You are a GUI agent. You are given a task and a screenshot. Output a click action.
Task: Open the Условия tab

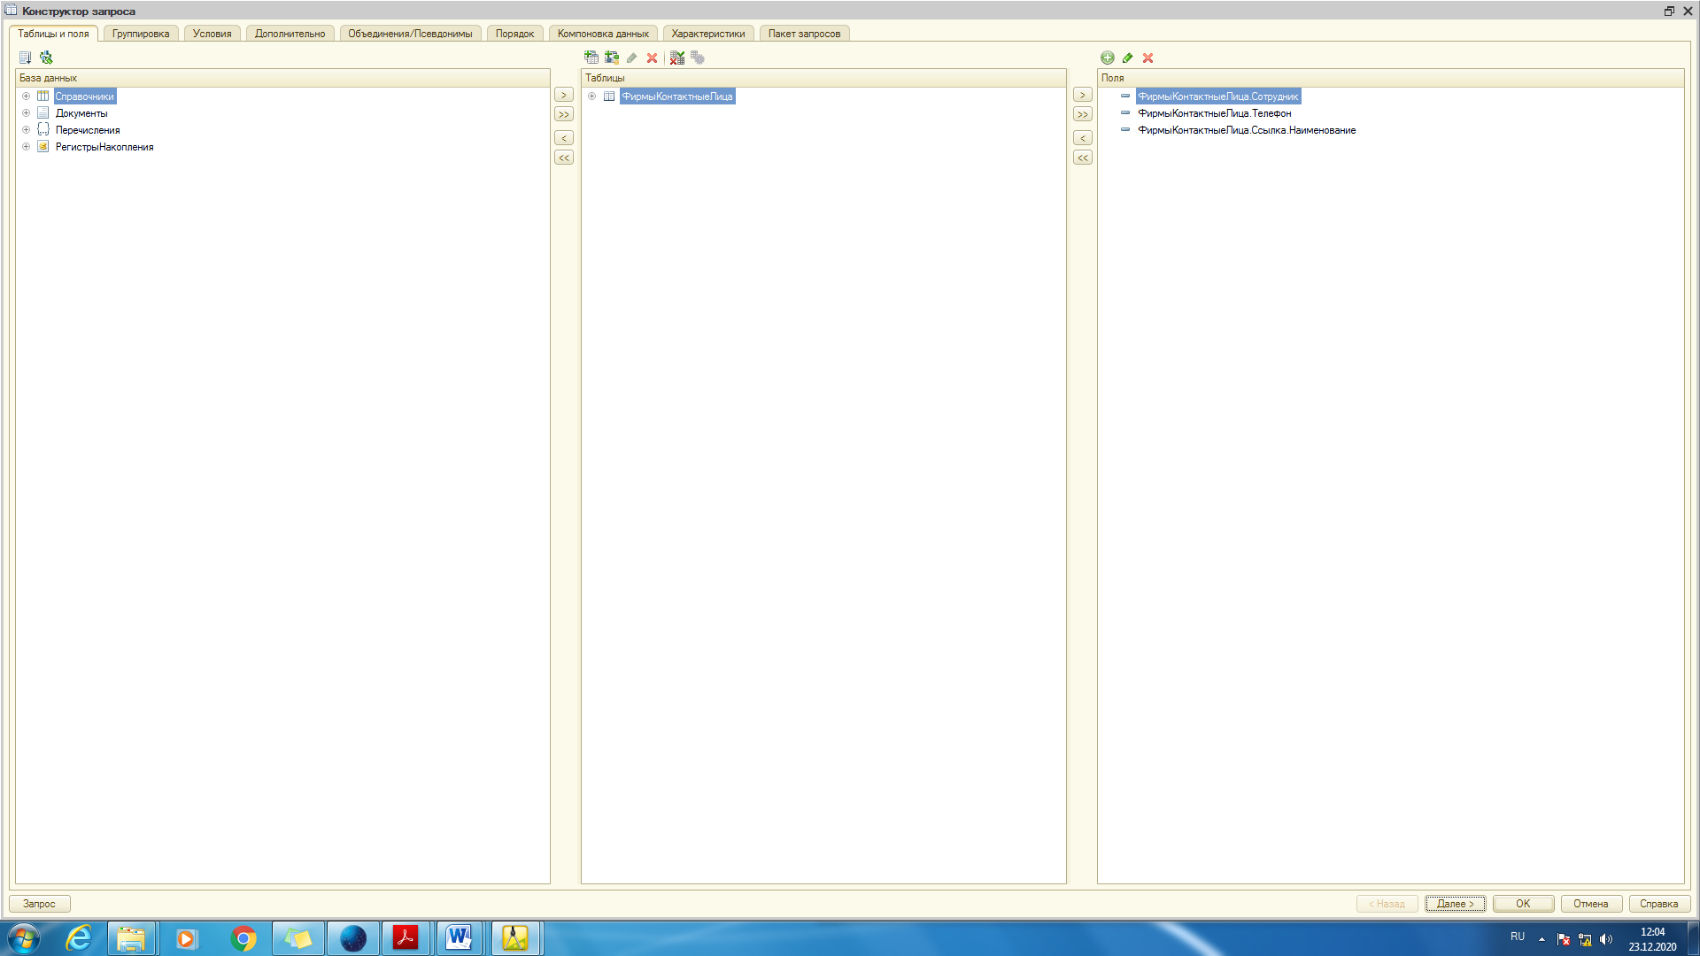pos(212,34)
